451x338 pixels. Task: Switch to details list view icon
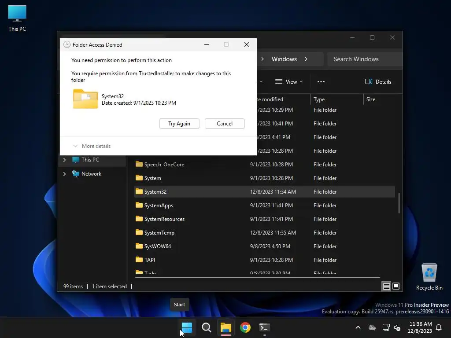(386, 286)
